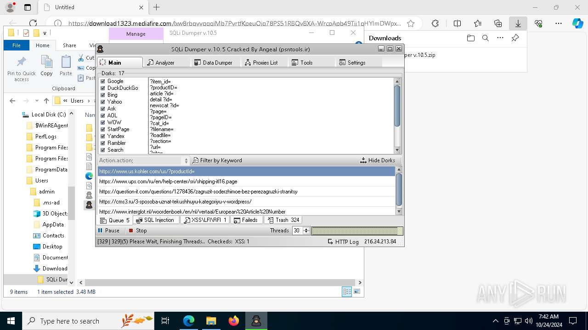Viewport: 588px width, 330px height.
Task: Open the File tab in File Explorer
Action: (17, 45)
